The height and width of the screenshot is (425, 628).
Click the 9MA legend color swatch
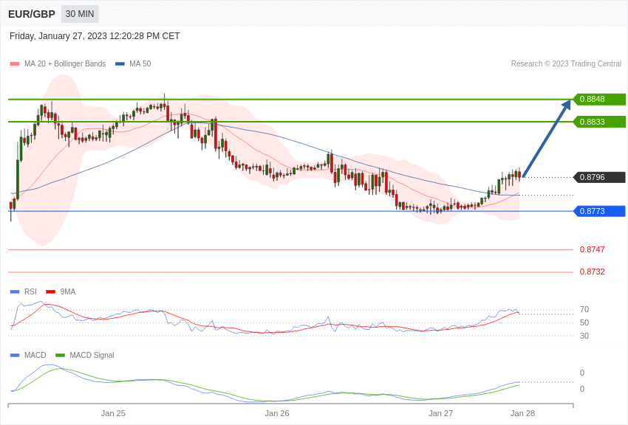[x=51, y=292]
